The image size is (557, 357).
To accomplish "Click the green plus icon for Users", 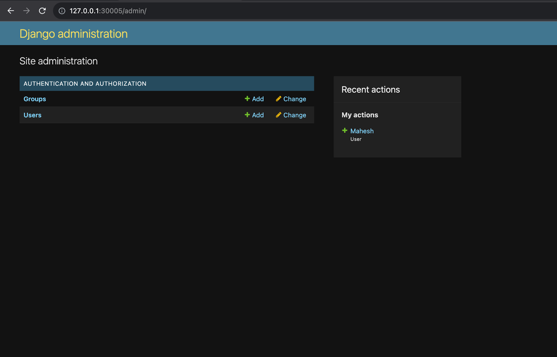I will 247,115.
